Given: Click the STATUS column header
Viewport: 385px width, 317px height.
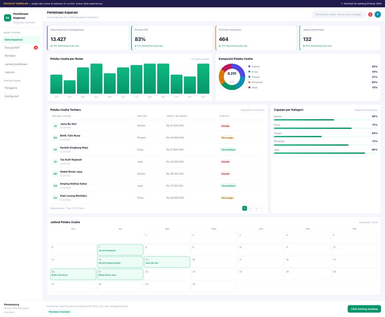Looking at the screenshot, I should pos(224,116).
